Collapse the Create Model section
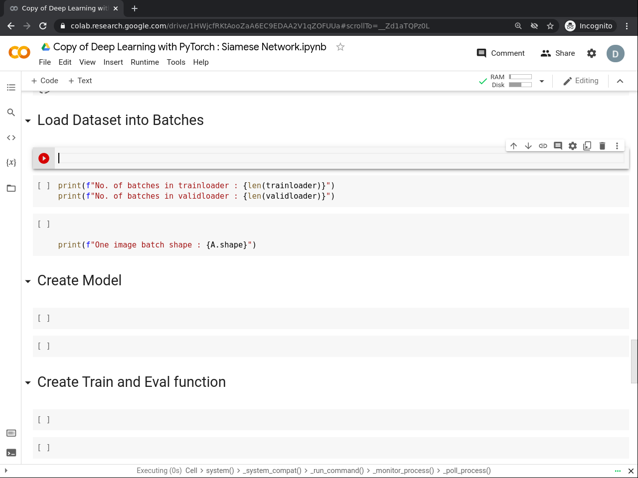The height and width of the screenshot is (478, 638). 28,281
